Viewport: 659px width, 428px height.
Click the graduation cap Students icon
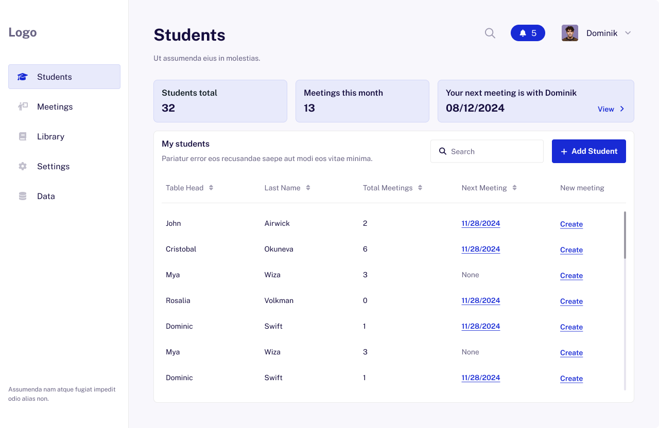click(x=23, y=77)
